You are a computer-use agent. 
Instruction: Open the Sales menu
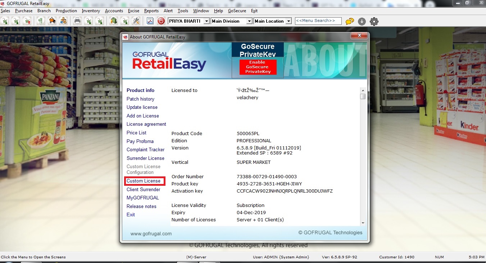pyautogui.click(x=5, y=11)
